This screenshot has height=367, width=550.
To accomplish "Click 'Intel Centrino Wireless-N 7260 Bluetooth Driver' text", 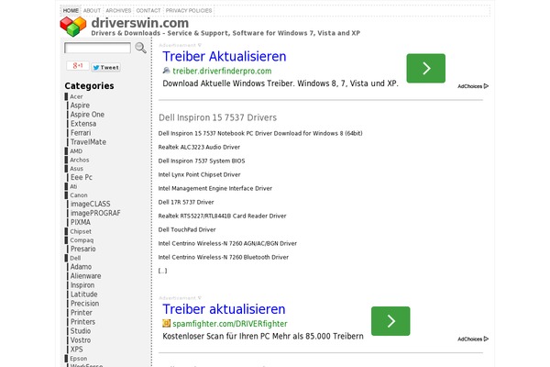I will (x=223, y=257).
